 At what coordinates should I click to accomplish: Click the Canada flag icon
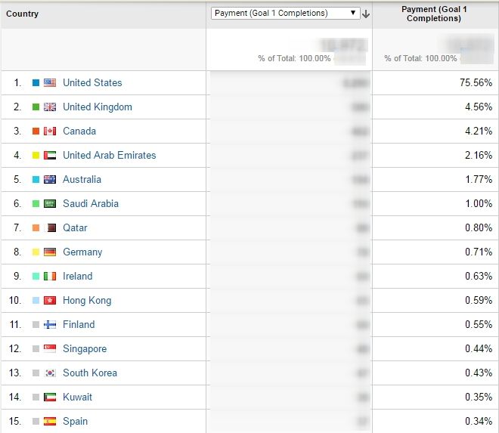tap(50, 131)
